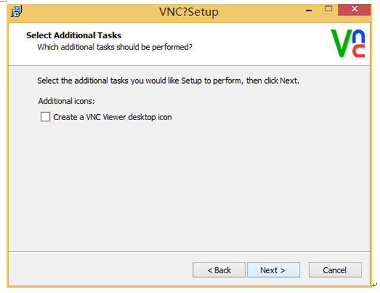Go to the next setup step
Image resolution: width=380 pixels, height=293 pixels.
pyautogui.click(x=273, y=270)
